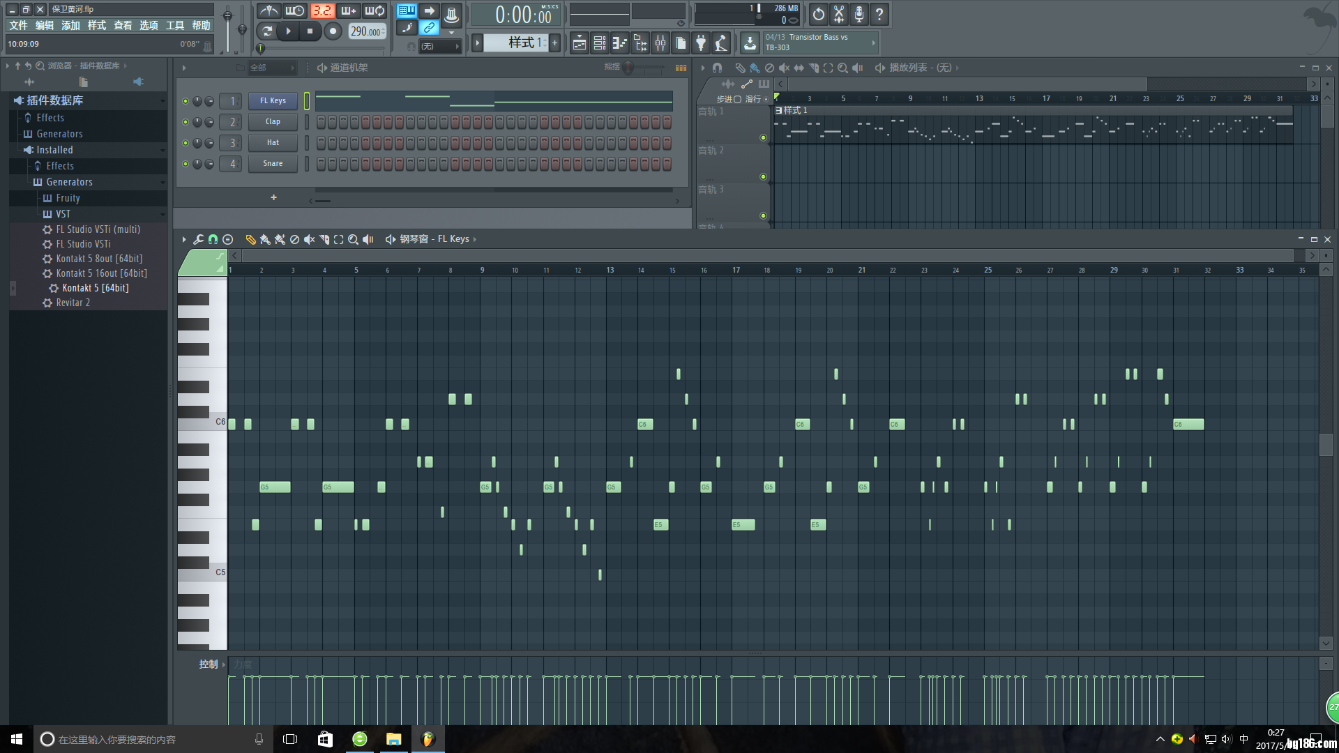Open the plugin picker plug icon
The height and width of the screenshot is (753, 1339).
(701, 43)
